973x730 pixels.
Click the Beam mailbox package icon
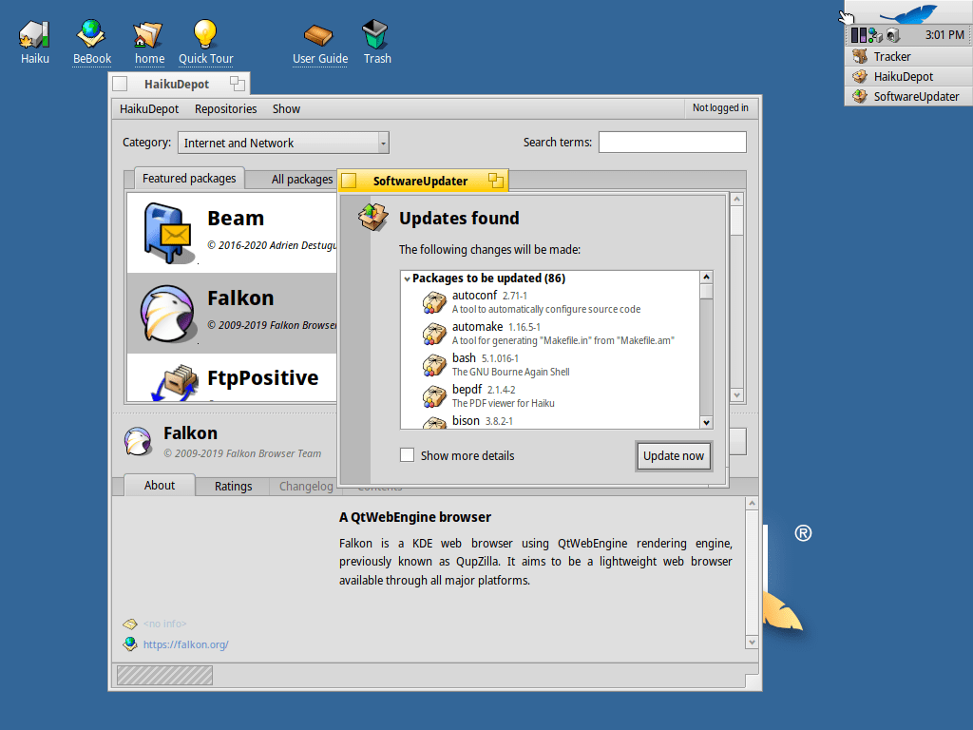pyautogui.click(x=167, y=234)
